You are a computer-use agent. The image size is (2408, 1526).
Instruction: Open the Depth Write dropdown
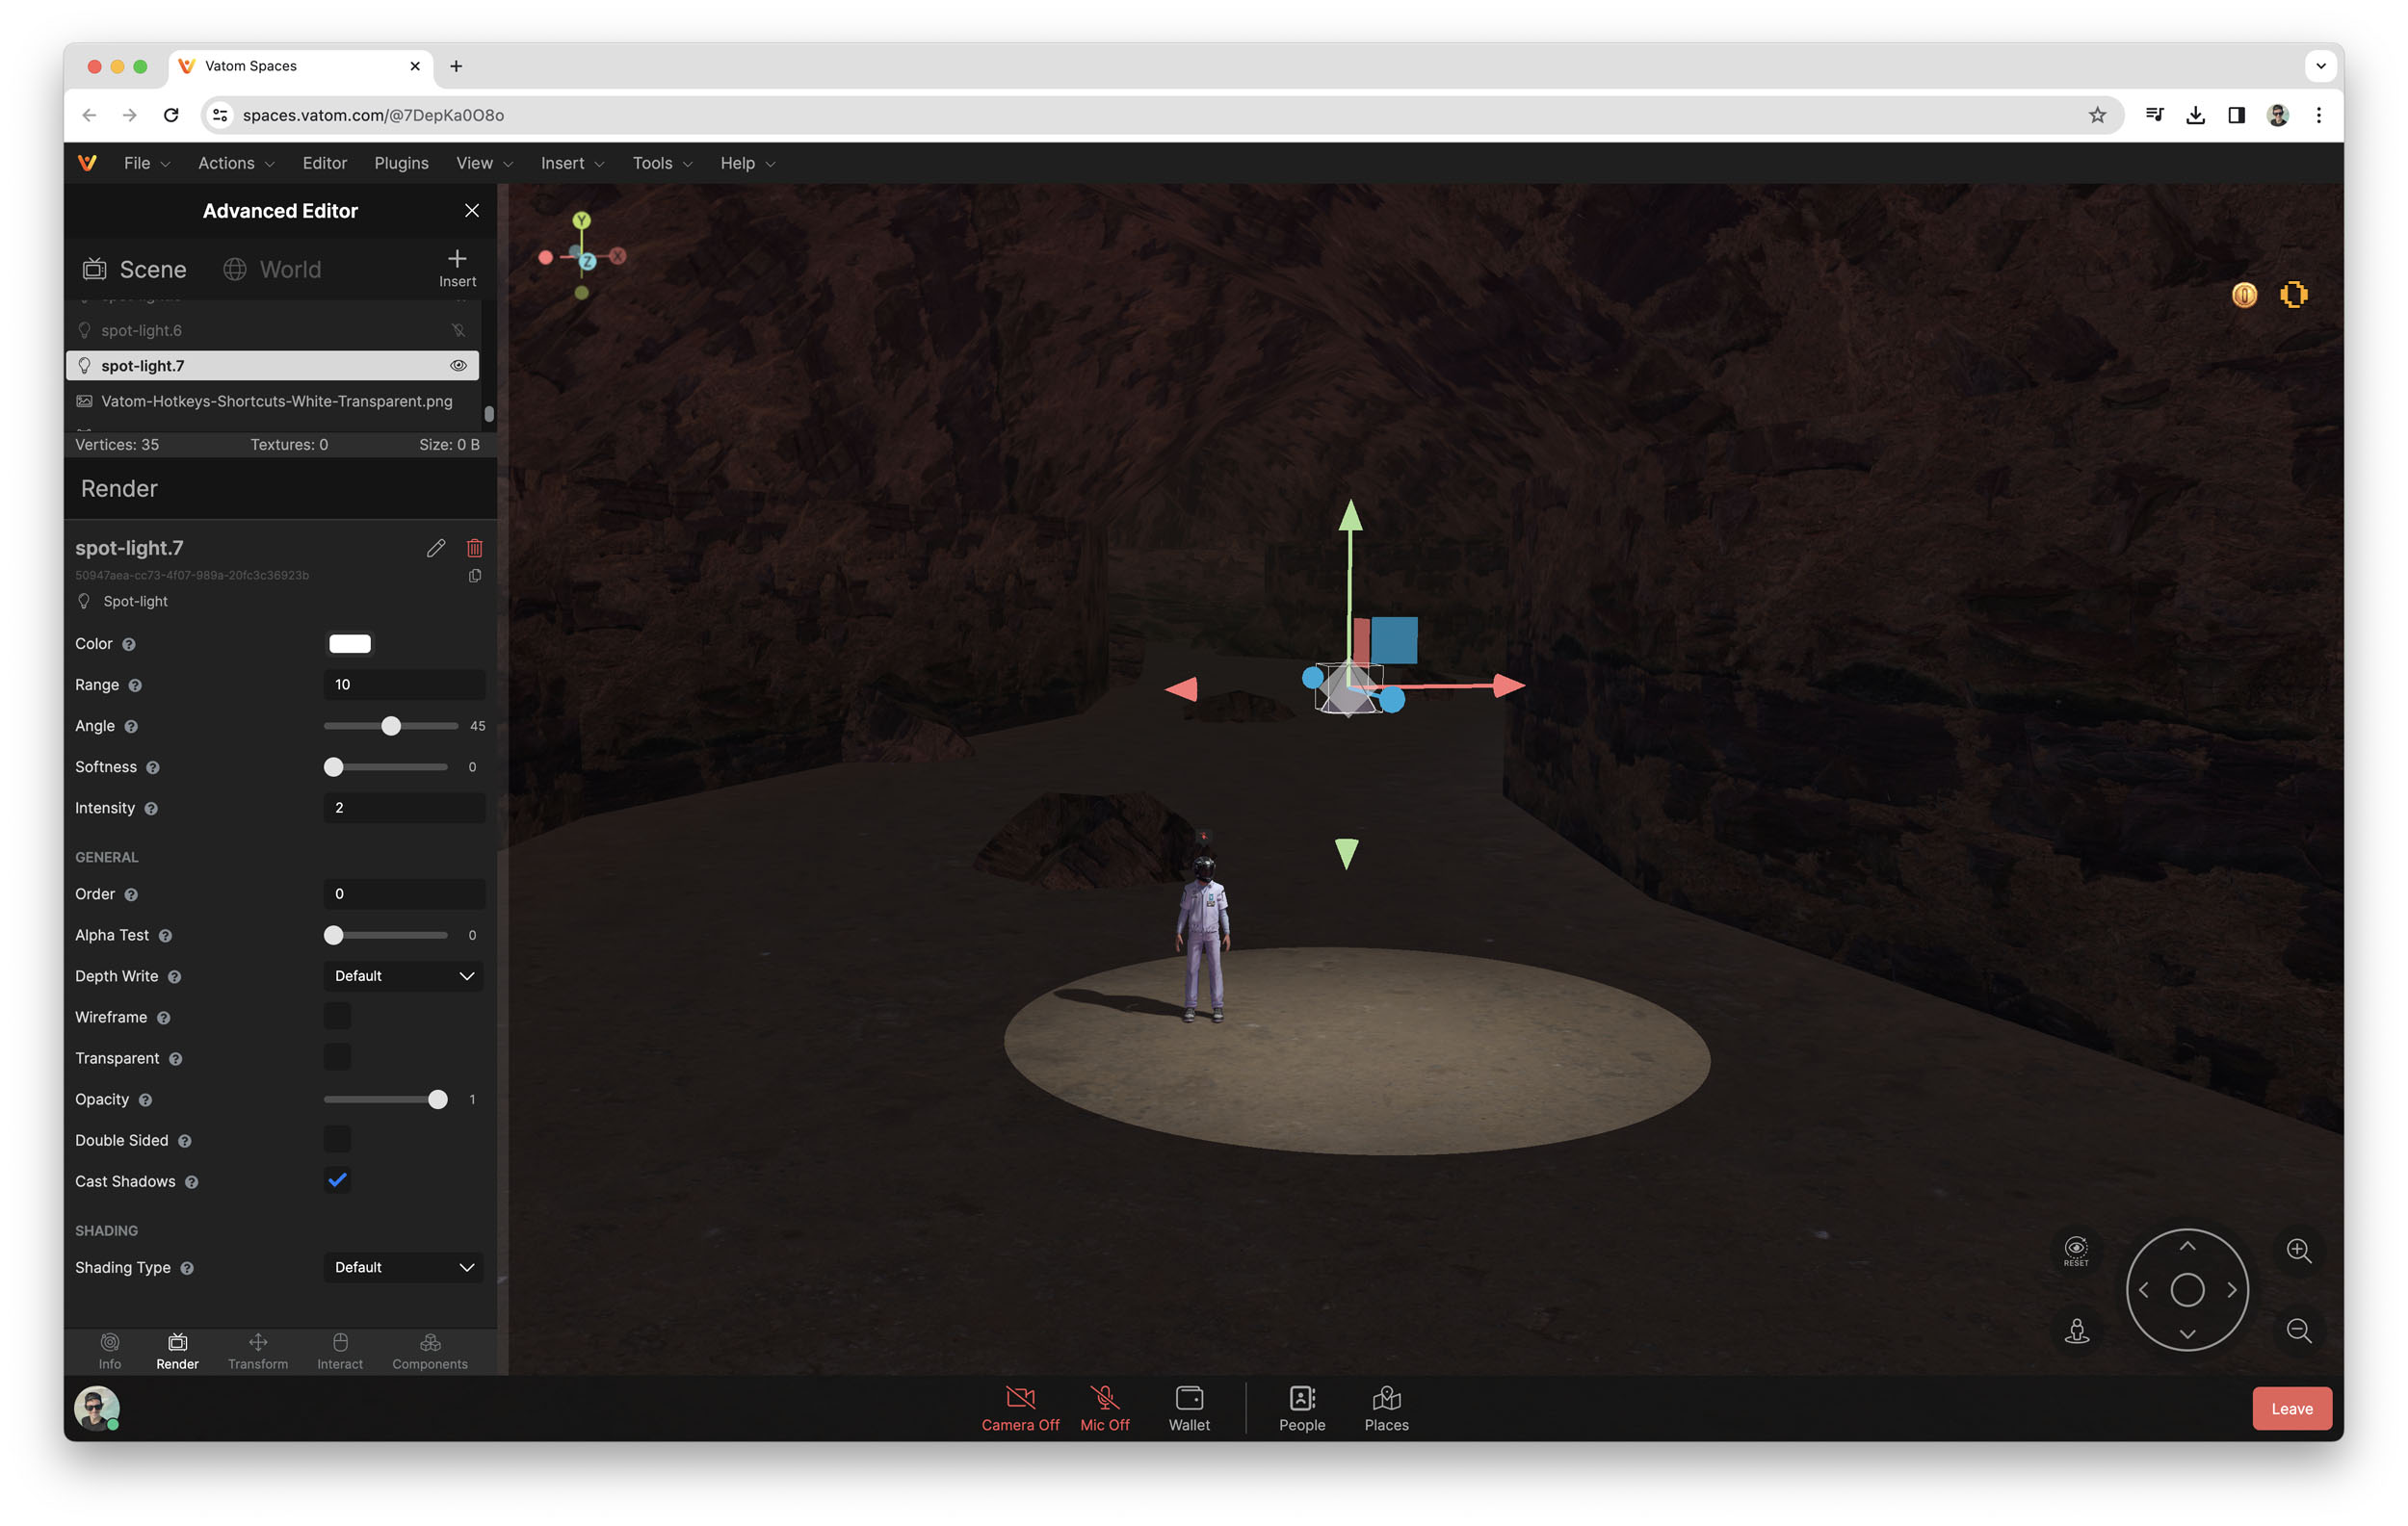click(404, 976)
